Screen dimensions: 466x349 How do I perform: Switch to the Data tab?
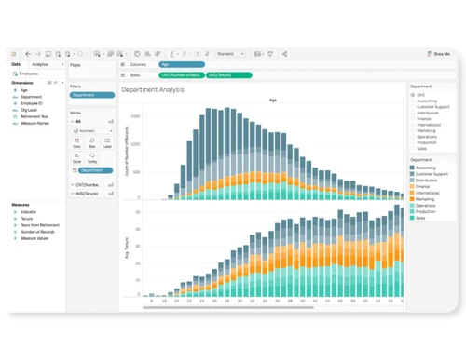[x=16, y=64]
